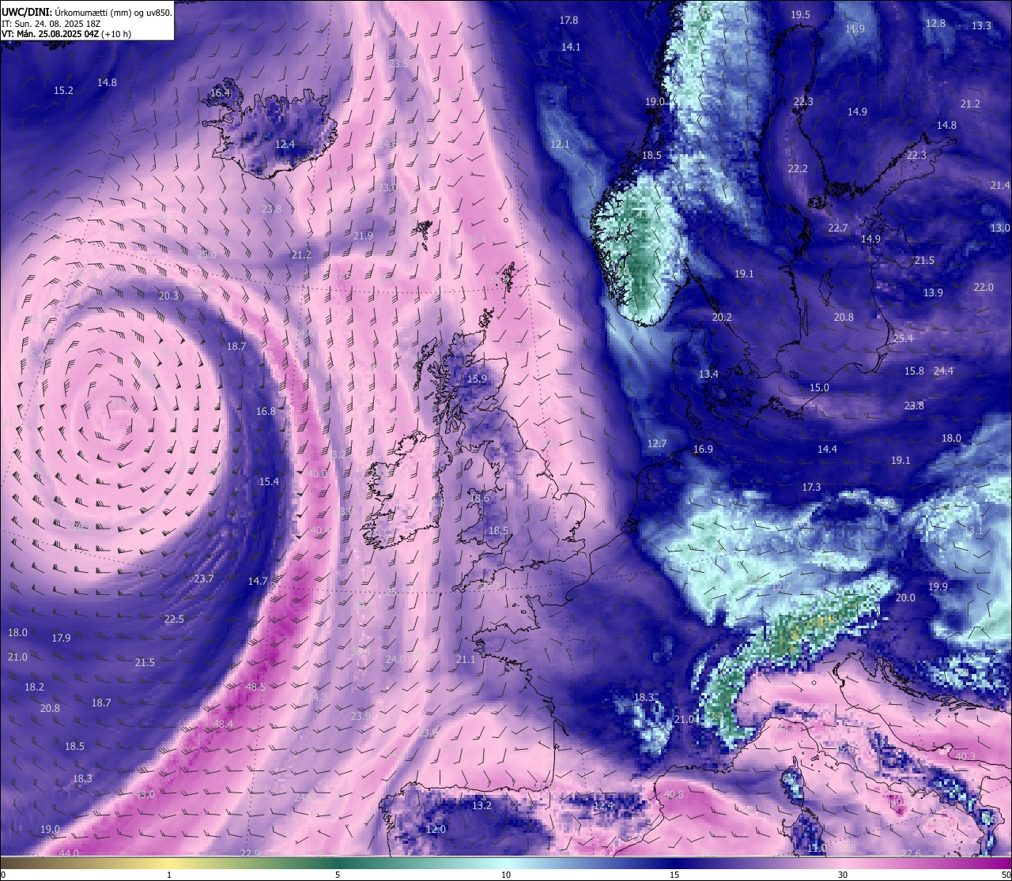This screenshot has height=881, width=1012.
Task: Click the map value 19.9
Action: pos(938,587)
